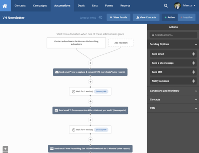
Task: Open the Marcus account dropdown
Action: click(x=185, y=5)
